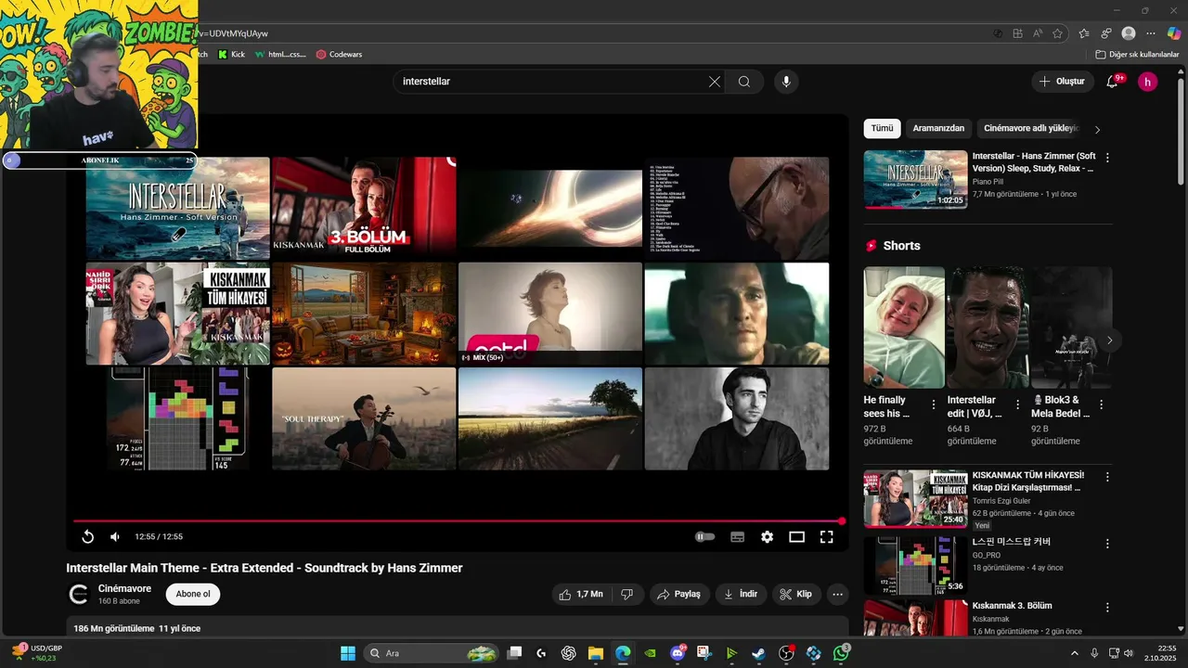The height and width of the screenshot is (668, 1188).
Task: Open options for 'He finally sees his' short
Action: 934,405
